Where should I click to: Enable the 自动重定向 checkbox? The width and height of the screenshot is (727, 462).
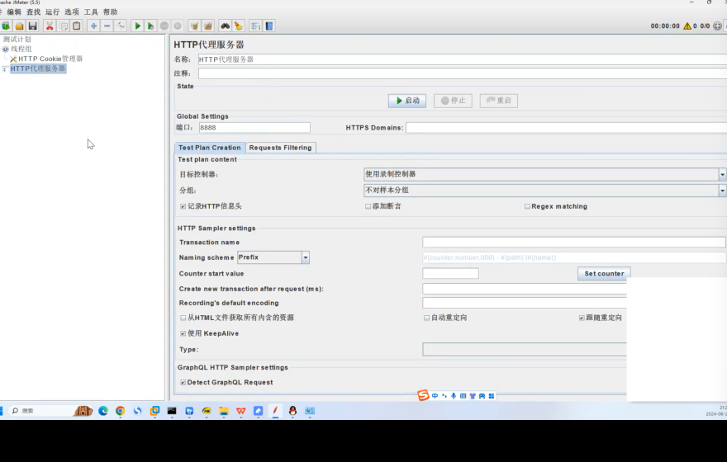click(x=426, y=318)
